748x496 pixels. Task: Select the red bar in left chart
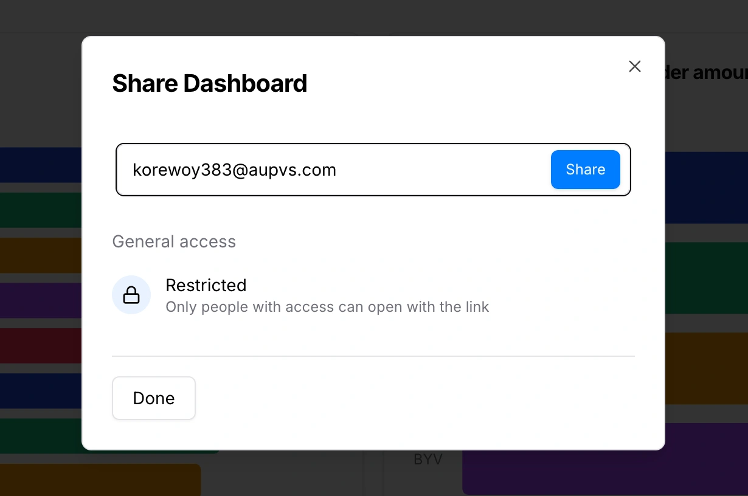click(40, 345)
